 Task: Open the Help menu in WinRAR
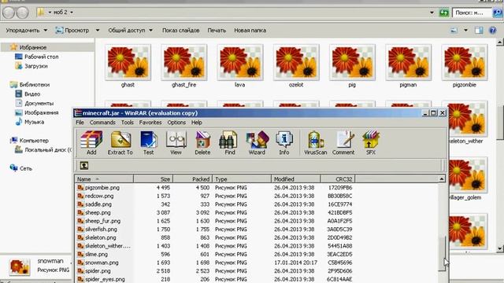(197, 123)
